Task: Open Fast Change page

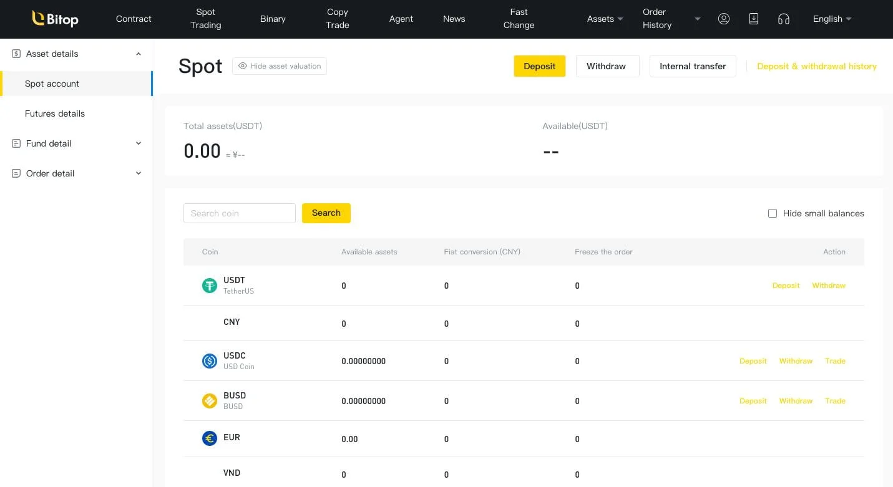Action: pos(519,19)
